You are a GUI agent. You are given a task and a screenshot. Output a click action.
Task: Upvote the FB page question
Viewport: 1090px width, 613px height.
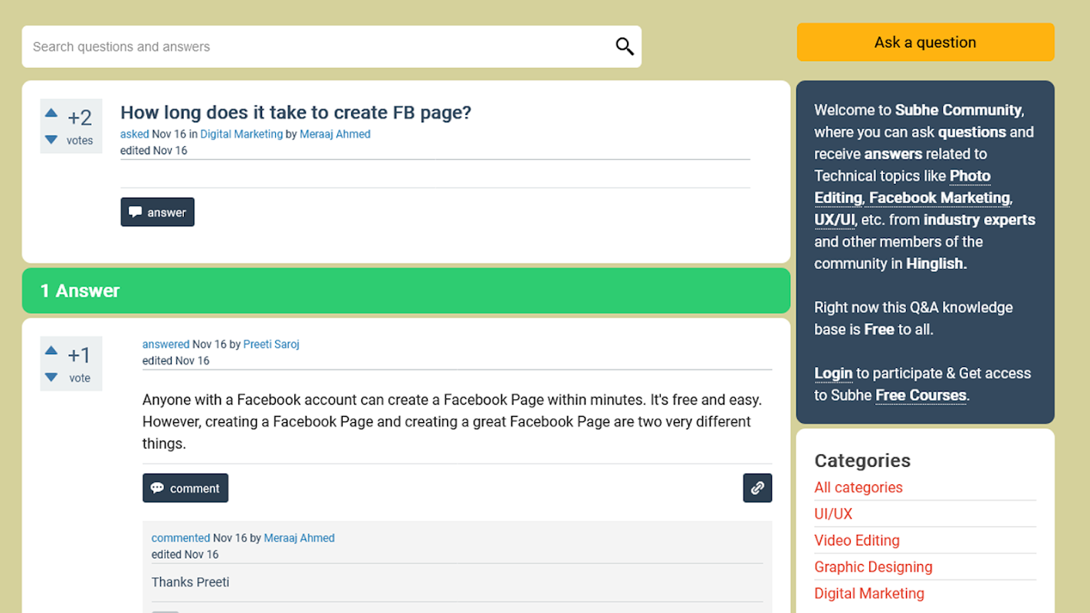(51, 113)
